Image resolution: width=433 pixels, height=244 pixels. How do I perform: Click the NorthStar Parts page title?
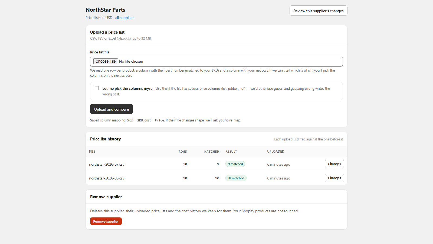(x=106, y=10)
